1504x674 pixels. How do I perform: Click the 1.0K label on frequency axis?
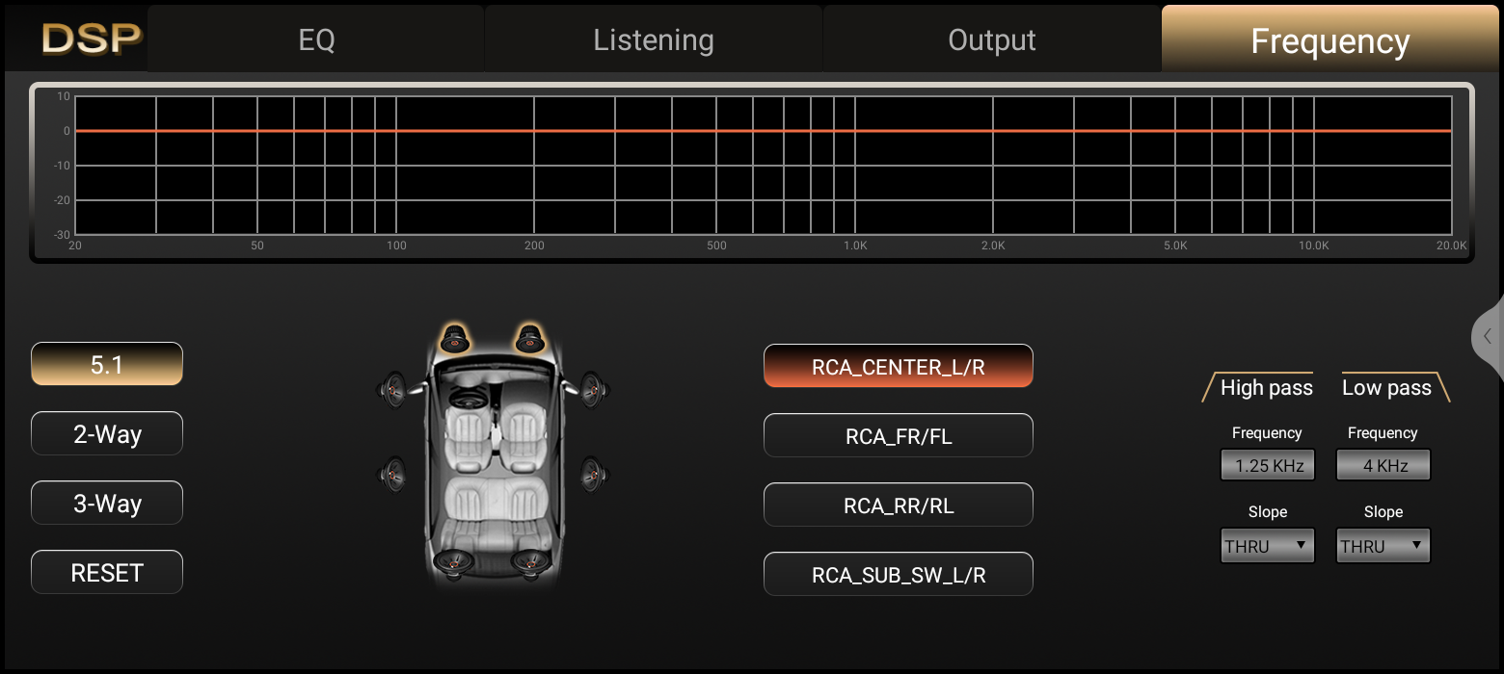click(855, 246)
